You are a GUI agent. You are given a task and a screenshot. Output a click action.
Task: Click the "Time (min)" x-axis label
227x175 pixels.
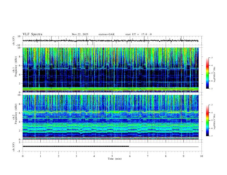click(115, 159)
